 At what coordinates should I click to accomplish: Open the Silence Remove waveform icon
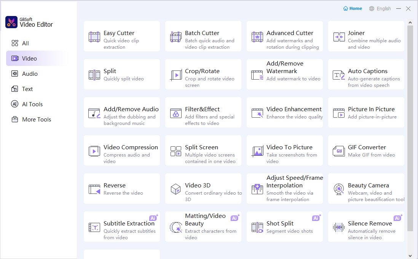[x=339, y=227]
